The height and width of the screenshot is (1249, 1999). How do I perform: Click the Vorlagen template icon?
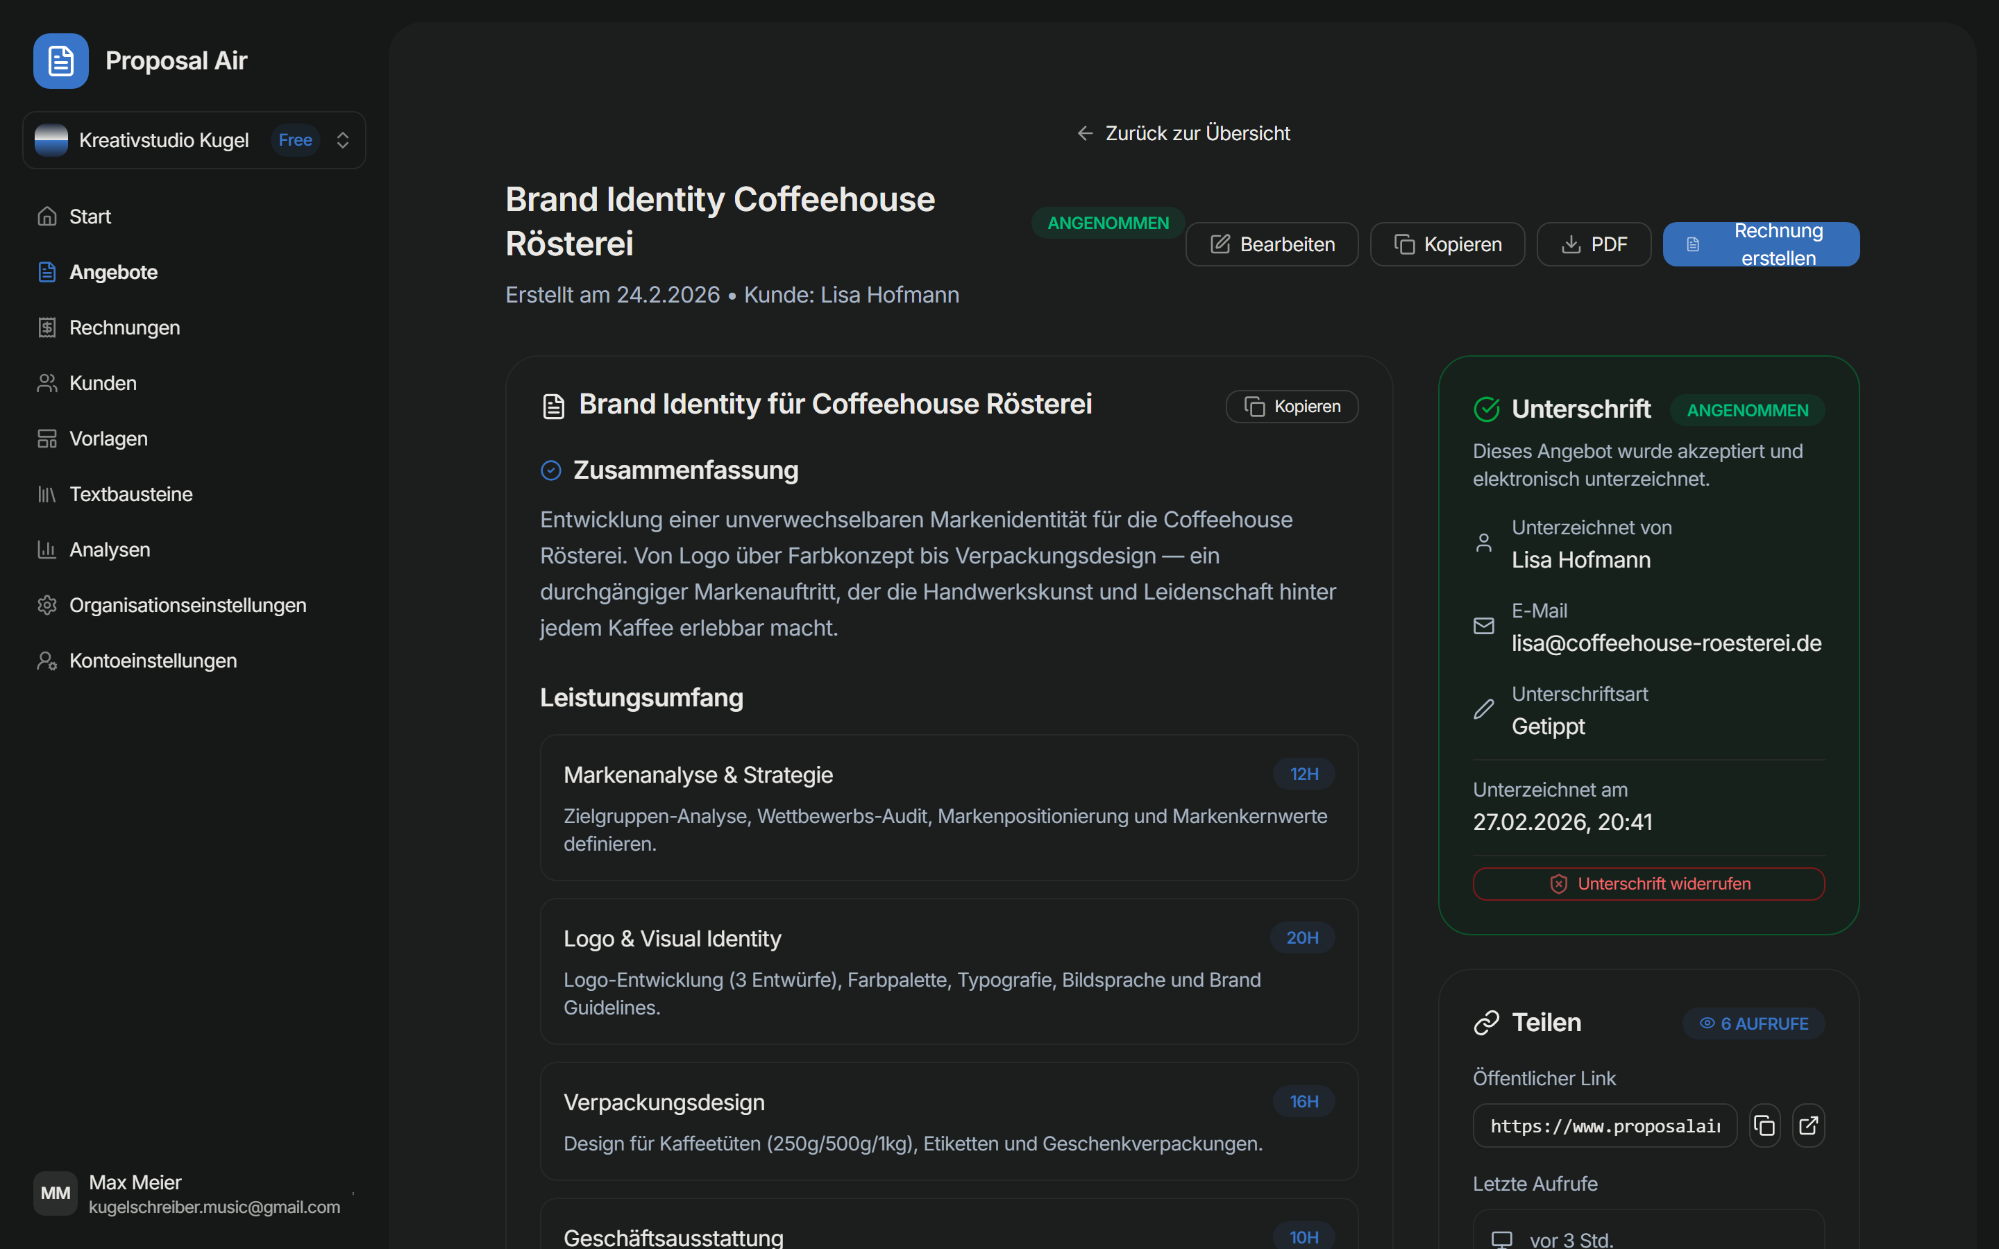click(47, 439)
